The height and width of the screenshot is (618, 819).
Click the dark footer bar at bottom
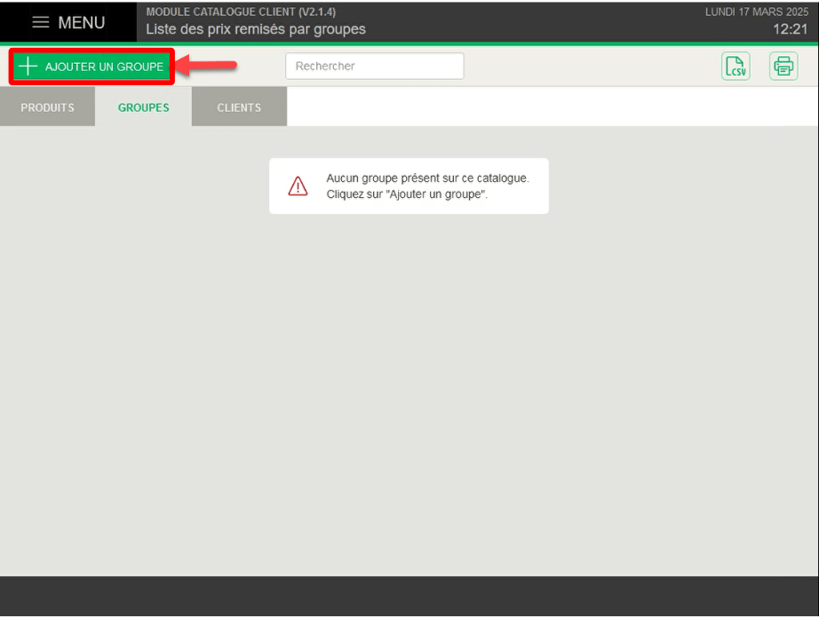[409, 596]
